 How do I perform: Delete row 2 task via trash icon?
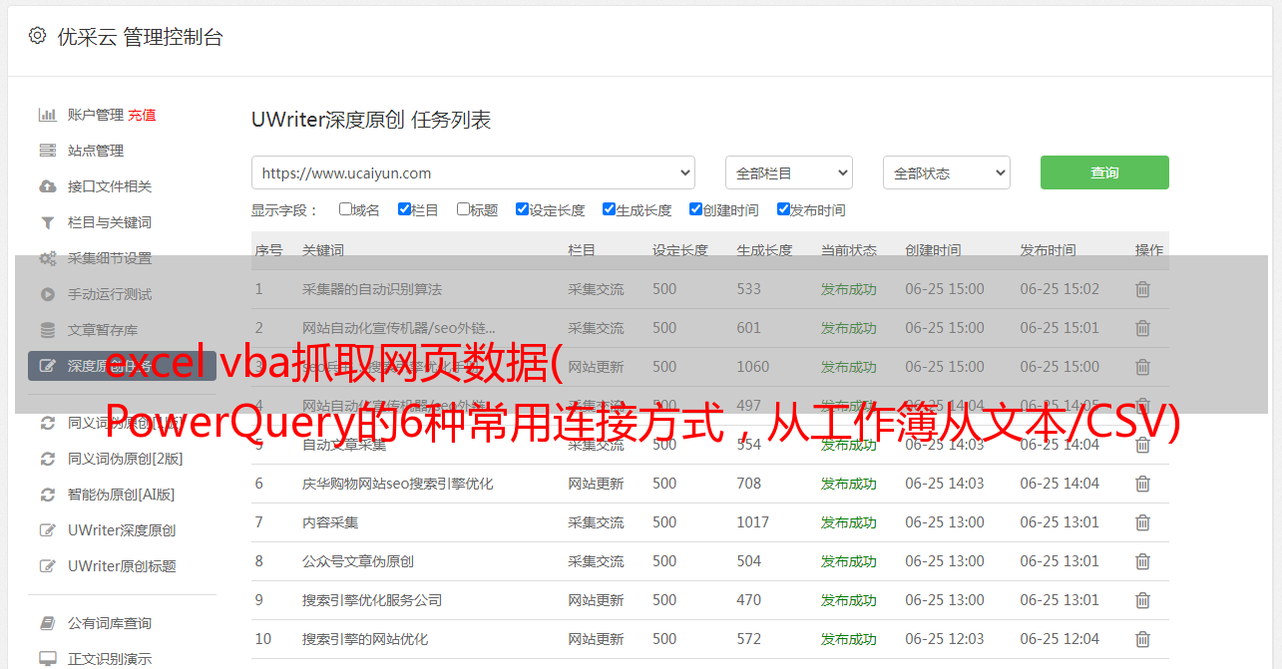coord(1142,328)
